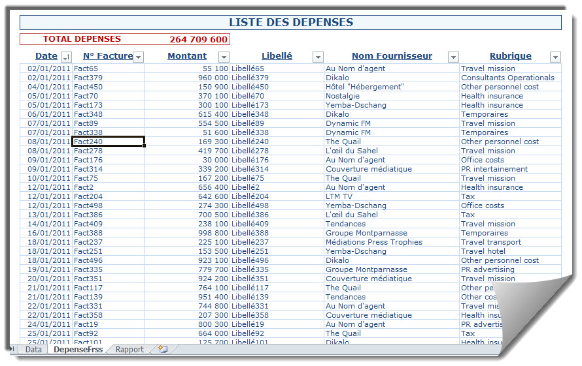The height and width of the screenshot is (366, 582).
Task: Select cell Libellé351
Action: pyautogui.click(x=277, y=279)
